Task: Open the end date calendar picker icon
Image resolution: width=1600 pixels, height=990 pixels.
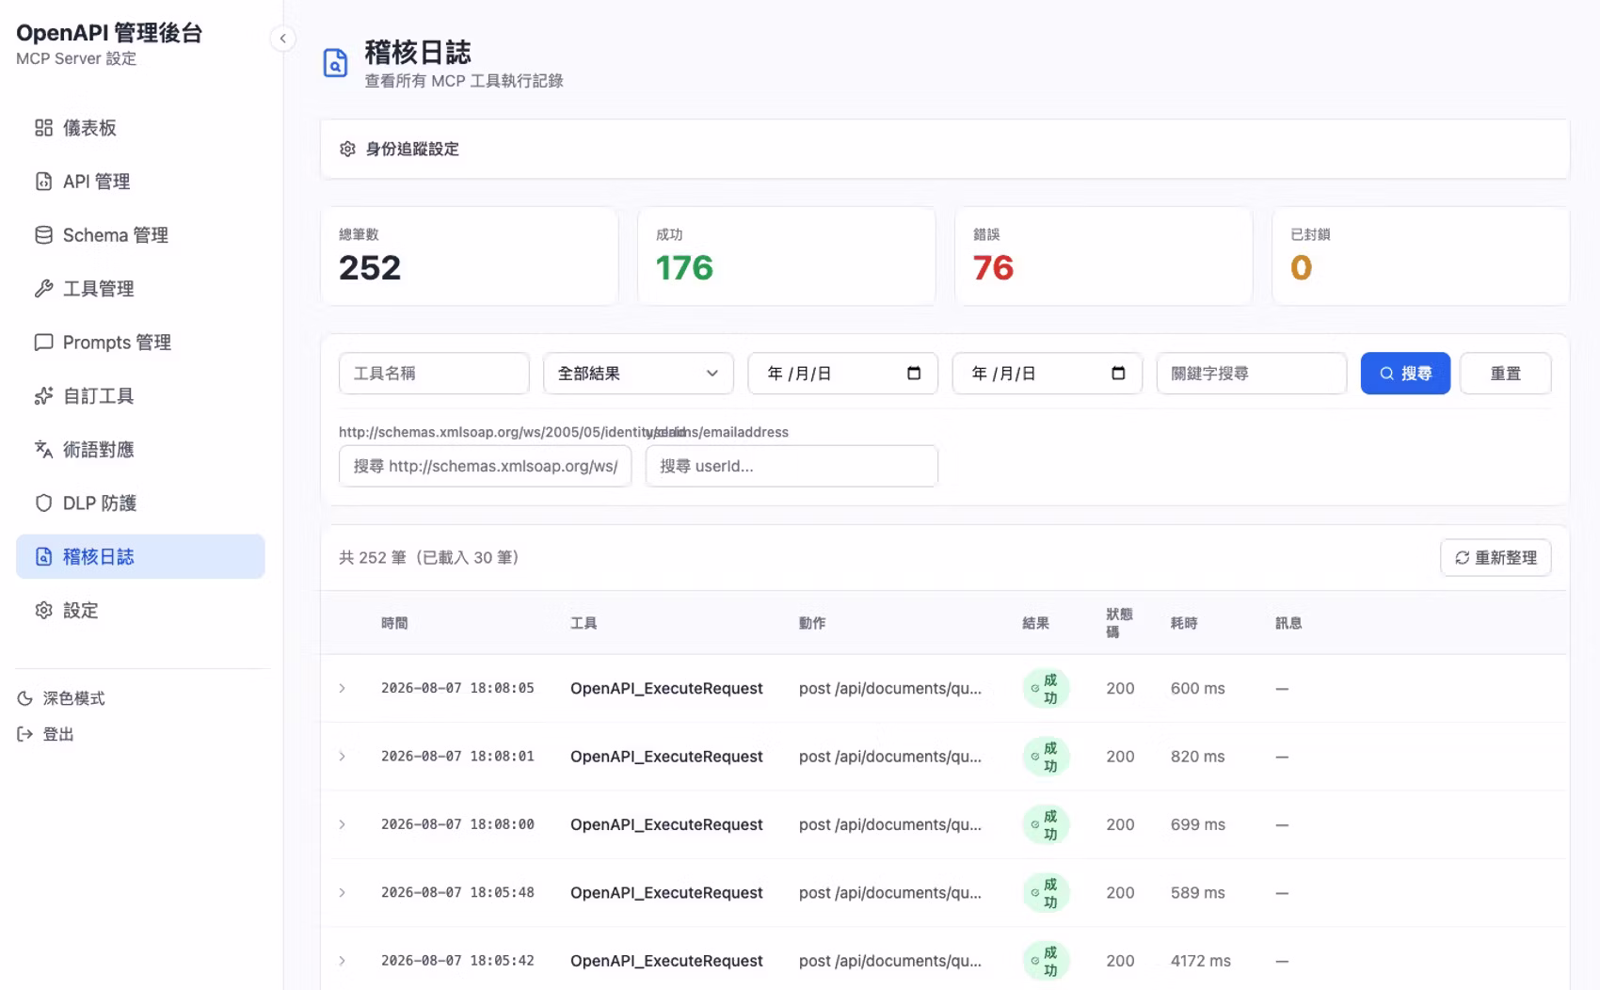Action: (1118, 374)
